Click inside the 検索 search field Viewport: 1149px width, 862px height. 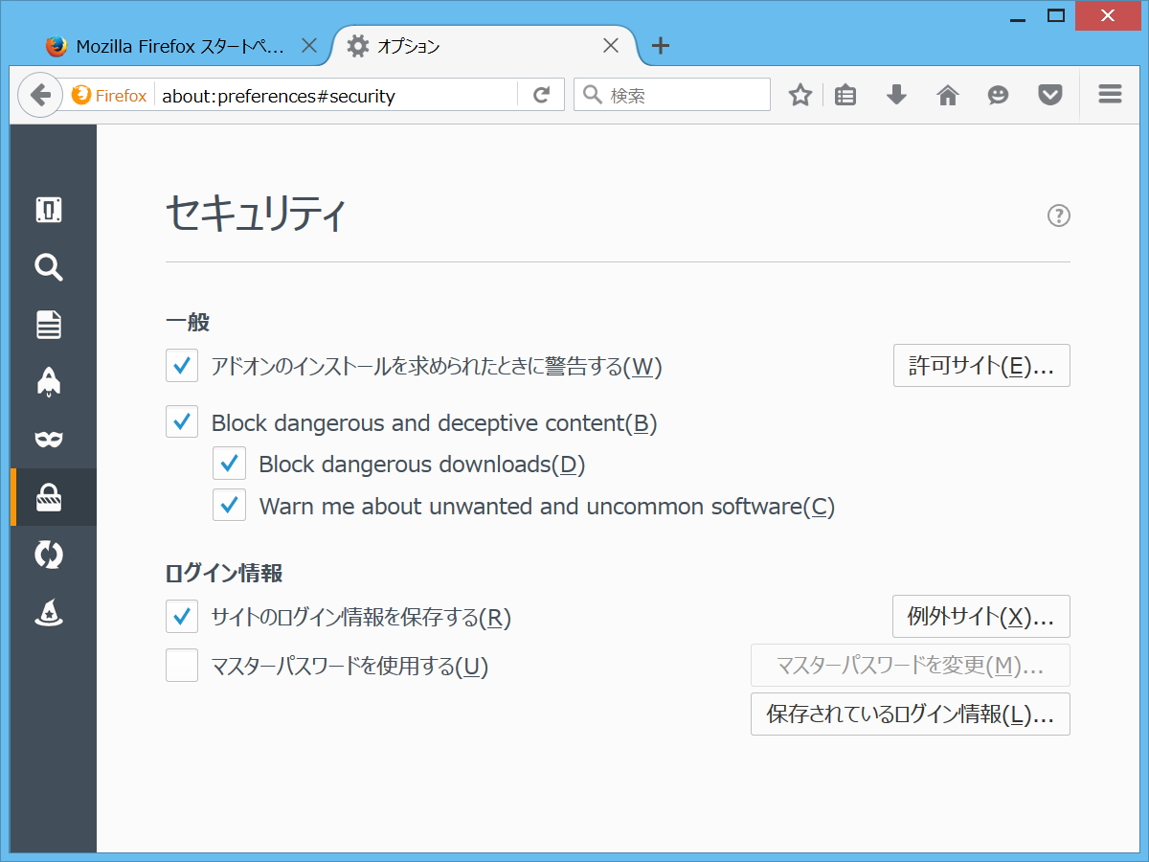pyautogui.click(x=670, y=94)
